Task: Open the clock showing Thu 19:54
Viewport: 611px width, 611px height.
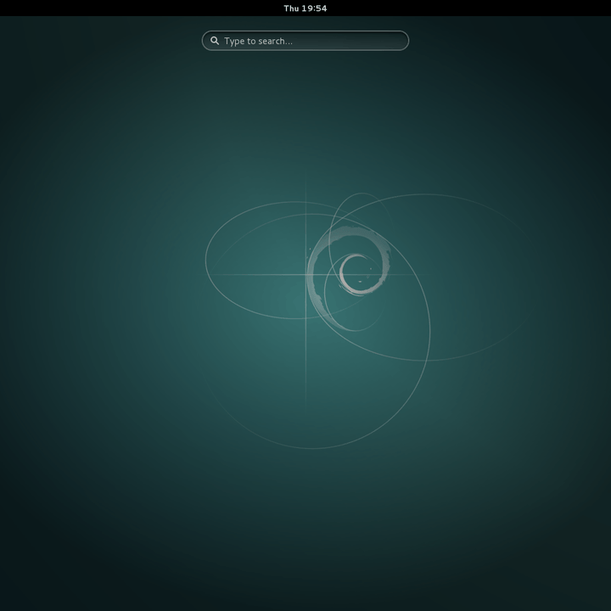Action: pyautogui.click(x=305, y=8)
